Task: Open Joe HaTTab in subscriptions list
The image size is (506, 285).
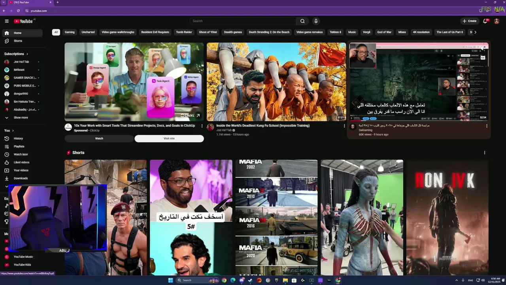Action: coord(23,62)
